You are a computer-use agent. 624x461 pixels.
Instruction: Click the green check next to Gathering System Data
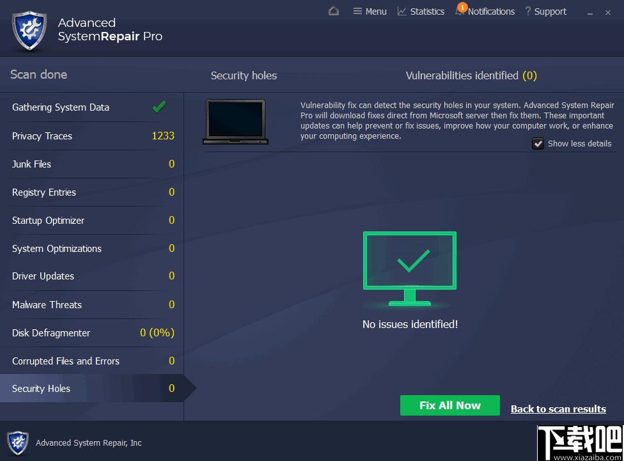click(x=159, y=107)
